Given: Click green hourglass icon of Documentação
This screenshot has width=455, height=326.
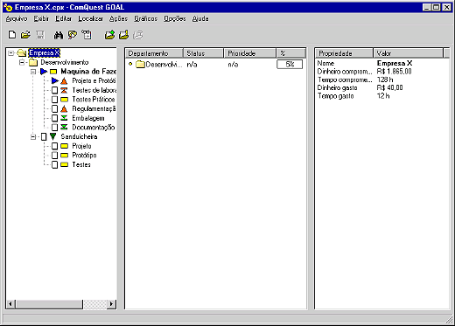Looking at the screenshot, I should pyautogui.click(x=64, y=128).
